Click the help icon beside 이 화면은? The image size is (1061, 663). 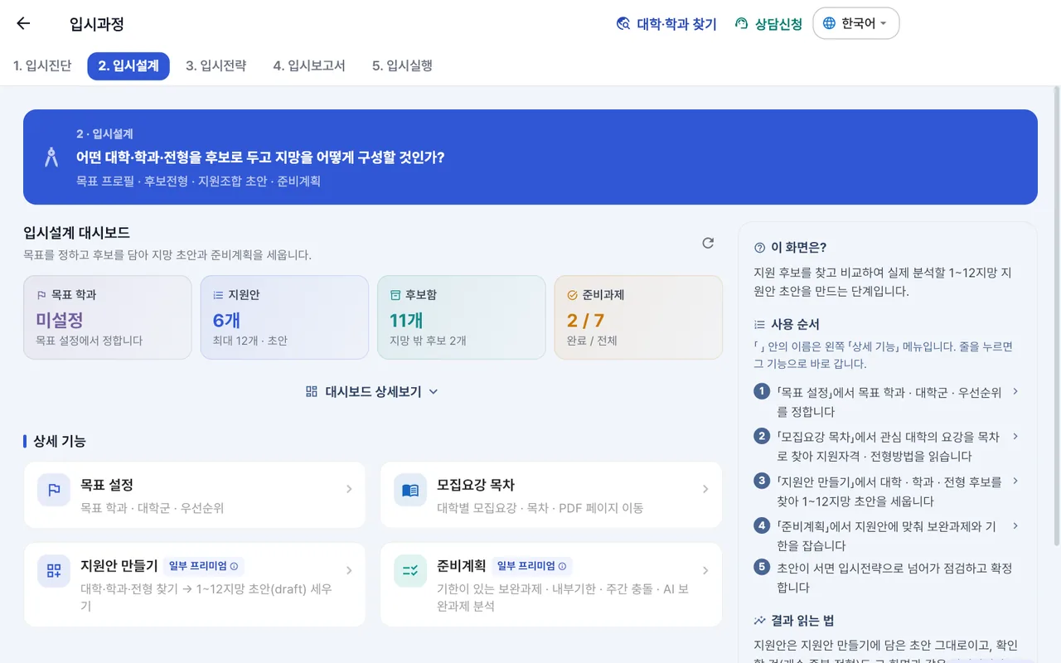click(x=759, y=248)
